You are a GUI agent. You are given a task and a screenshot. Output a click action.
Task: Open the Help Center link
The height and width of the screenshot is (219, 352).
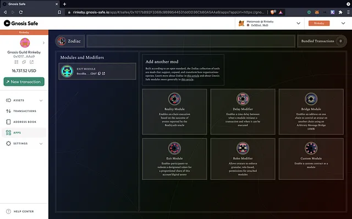[24, 211]
